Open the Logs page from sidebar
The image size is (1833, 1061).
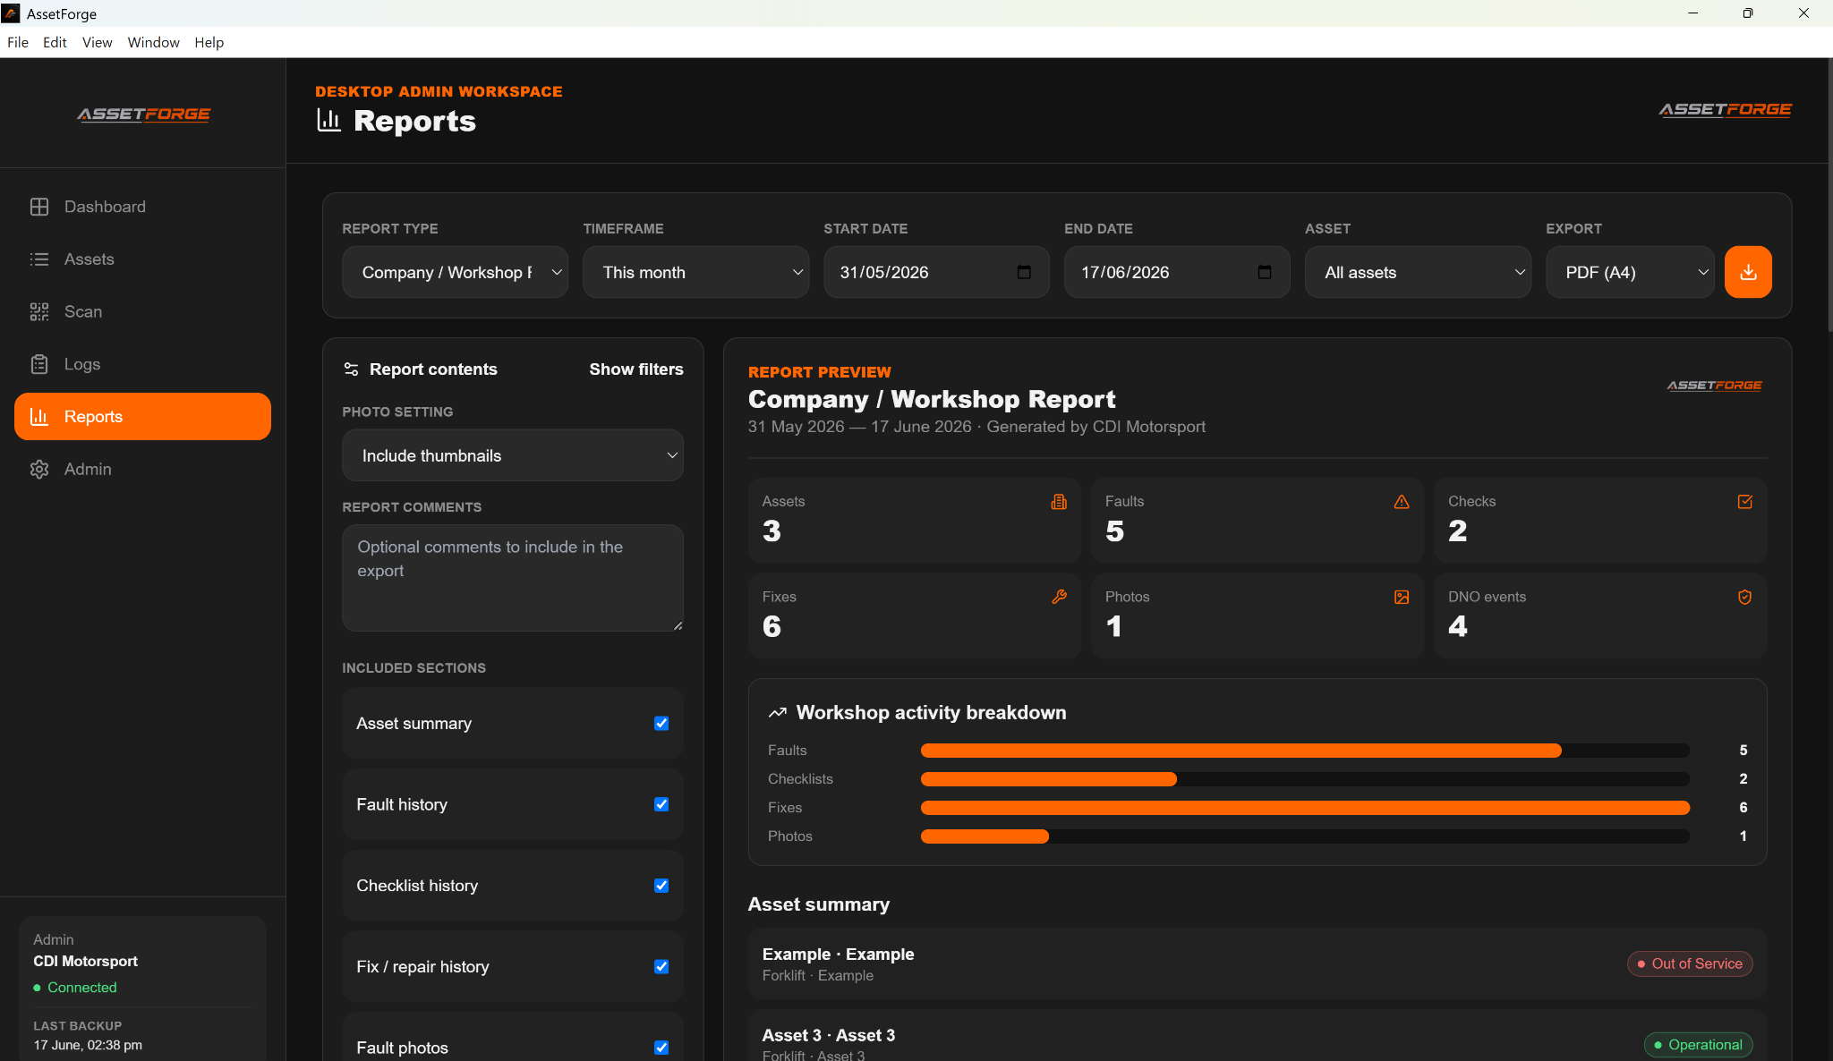tap(142, 364)
